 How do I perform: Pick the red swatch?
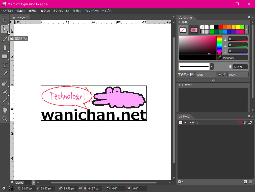click(x=220, y=27)
